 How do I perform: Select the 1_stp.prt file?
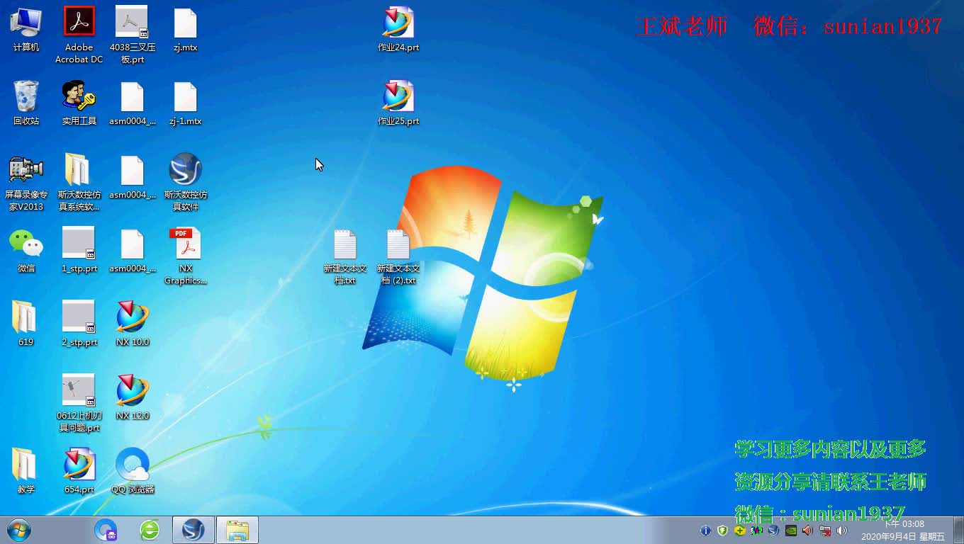coord(79,251)
